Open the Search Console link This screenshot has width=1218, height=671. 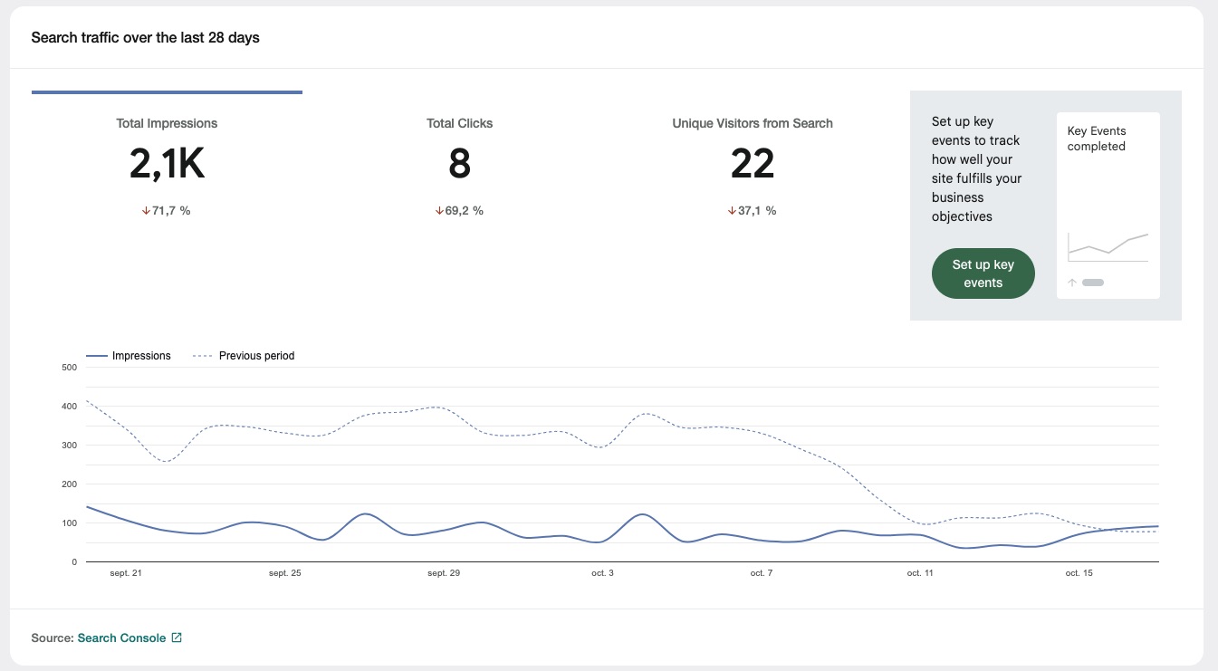pyautogui.click(x=121, y=637)
